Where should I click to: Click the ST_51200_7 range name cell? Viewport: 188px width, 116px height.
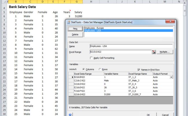pos(140,95)
